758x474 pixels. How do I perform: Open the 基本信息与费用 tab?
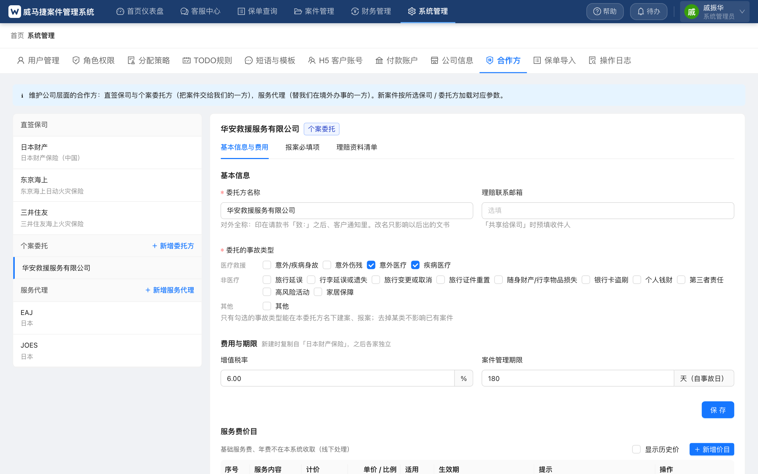245,147
